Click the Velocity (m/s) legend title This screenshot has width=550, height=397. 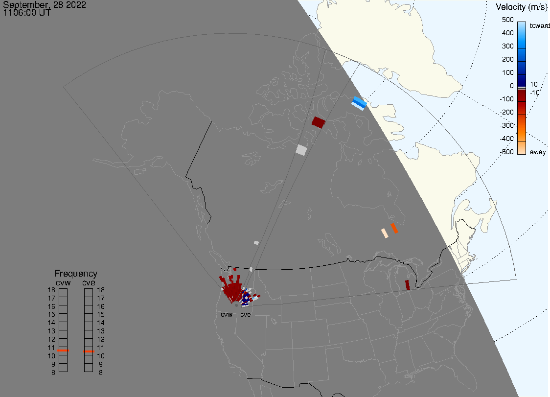(521, 7)
